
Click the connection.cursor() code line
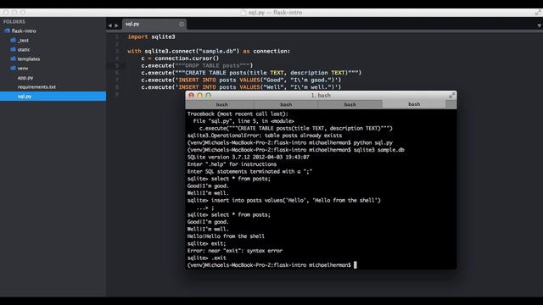click(x=180, y=58)
